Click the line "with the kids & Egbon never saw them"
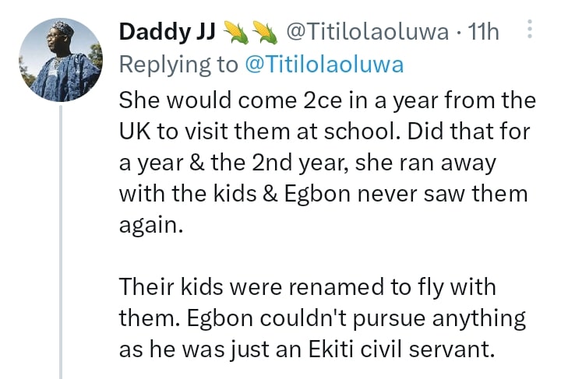The height and width of the screenshot is (379, 561). point(323,195)
